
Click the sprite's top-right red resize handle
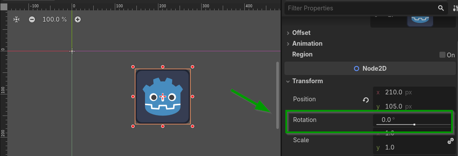pos(193,67)
